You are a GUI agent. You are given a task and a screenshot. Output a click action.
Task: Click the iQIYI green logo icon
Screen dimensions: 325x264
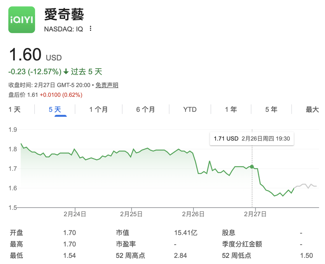tap(22, 20)
